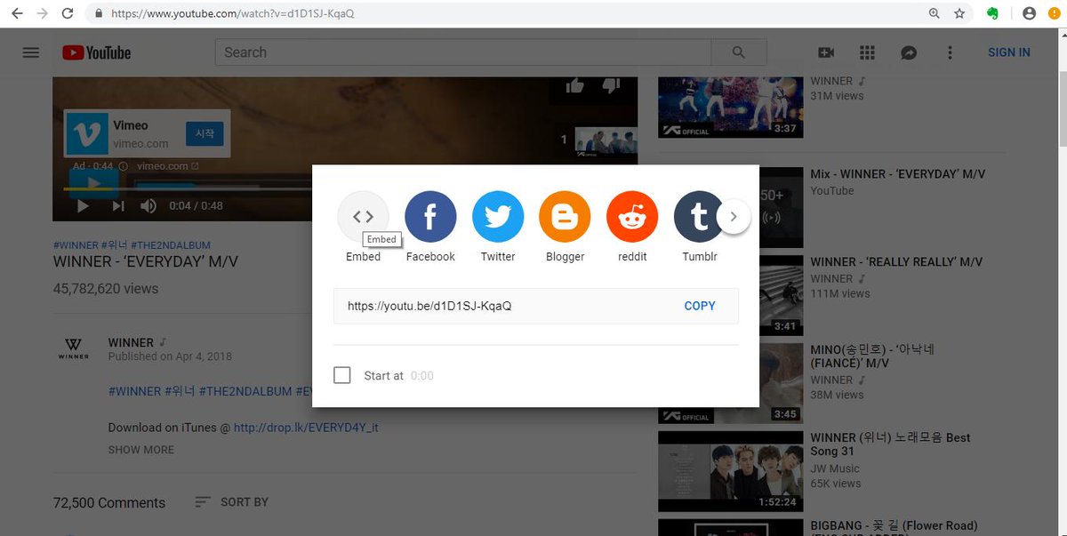Open the three-dot settings menu
Image resolution: width=1067 pixels, height=536 pixels.
pos(950,52)
